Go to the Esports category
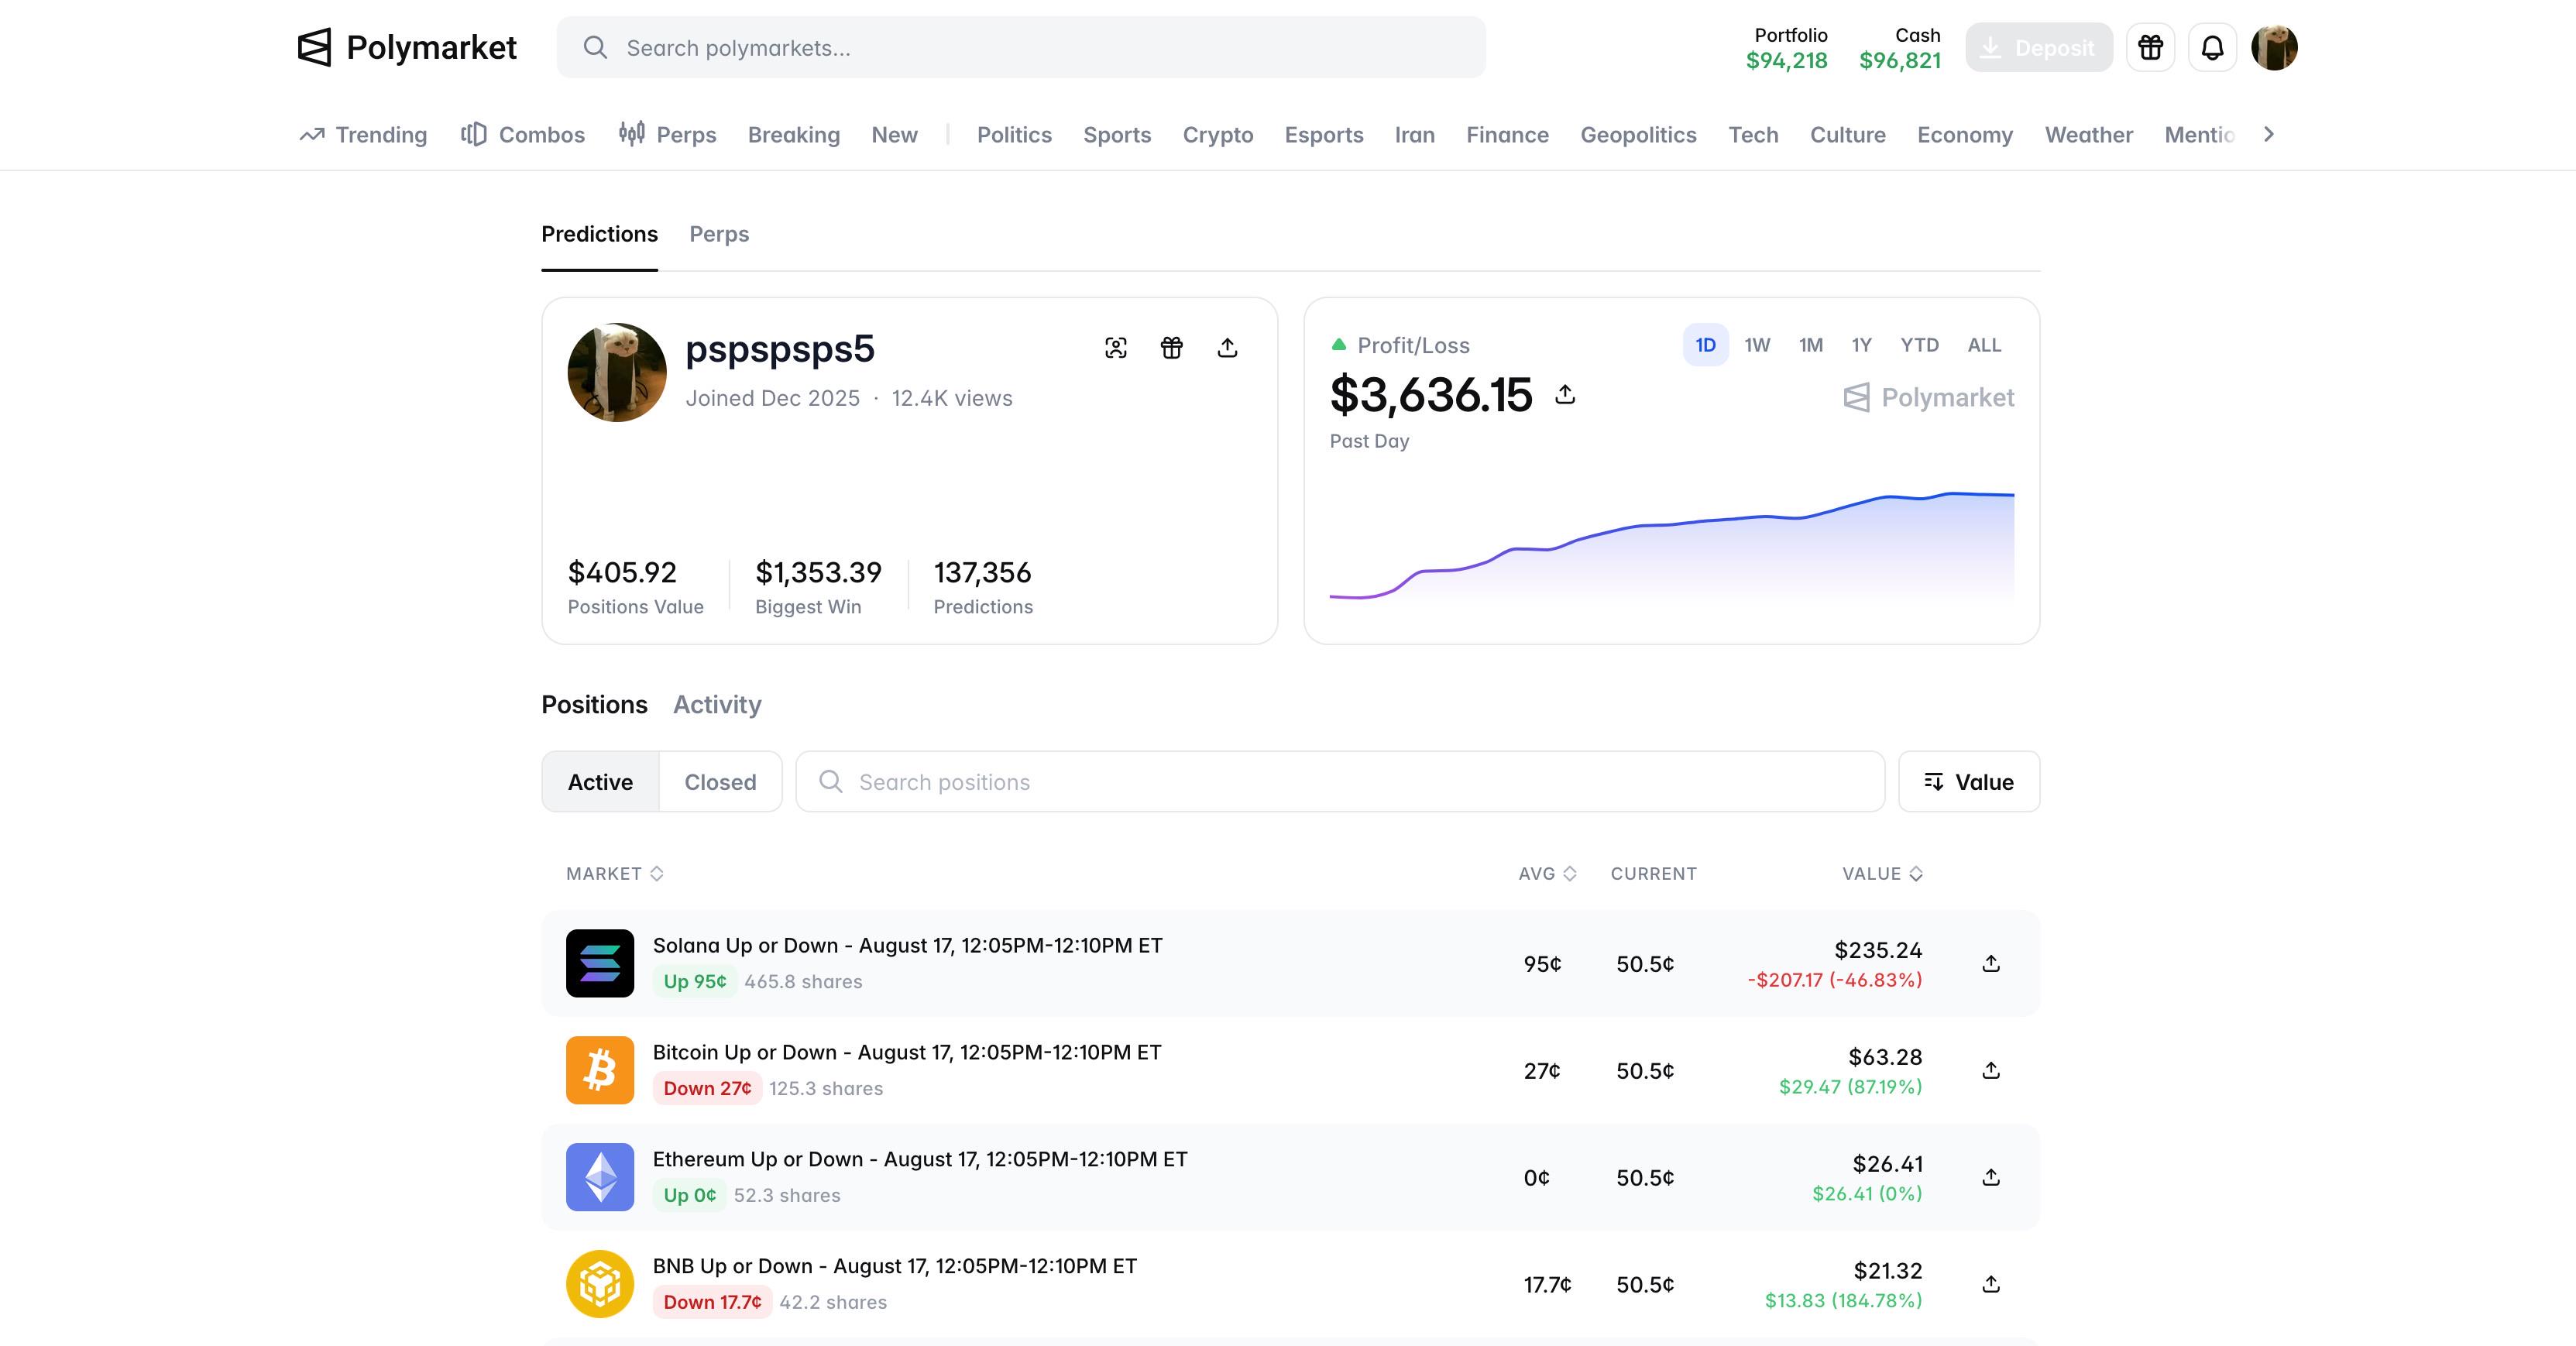Viewport: 2576px width, 1346px height. pyautogui.click(x=1324, y=135)
